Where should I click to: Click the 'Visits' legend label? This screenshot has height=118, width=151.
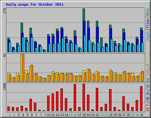[x=147, y=58]
